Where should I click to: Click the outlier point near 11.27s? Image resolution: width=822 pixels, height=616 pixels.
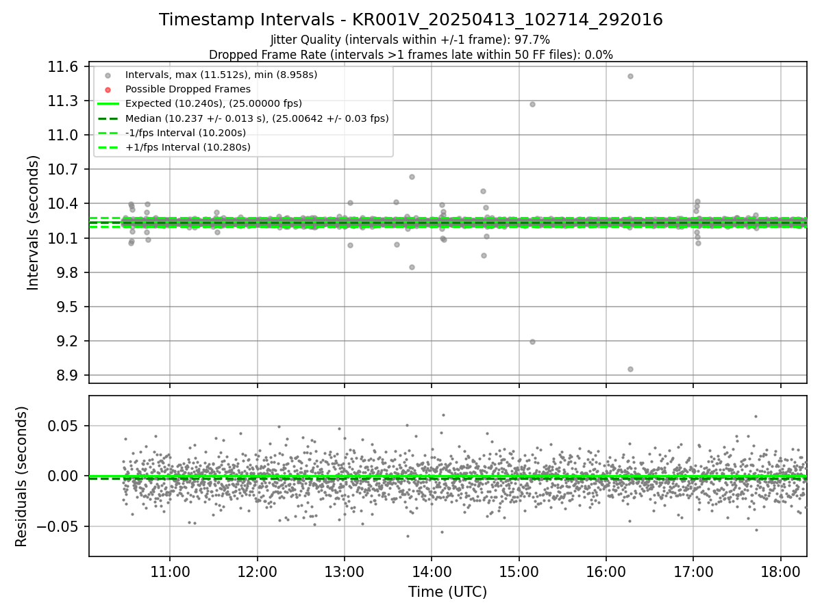tap(532, 104)
